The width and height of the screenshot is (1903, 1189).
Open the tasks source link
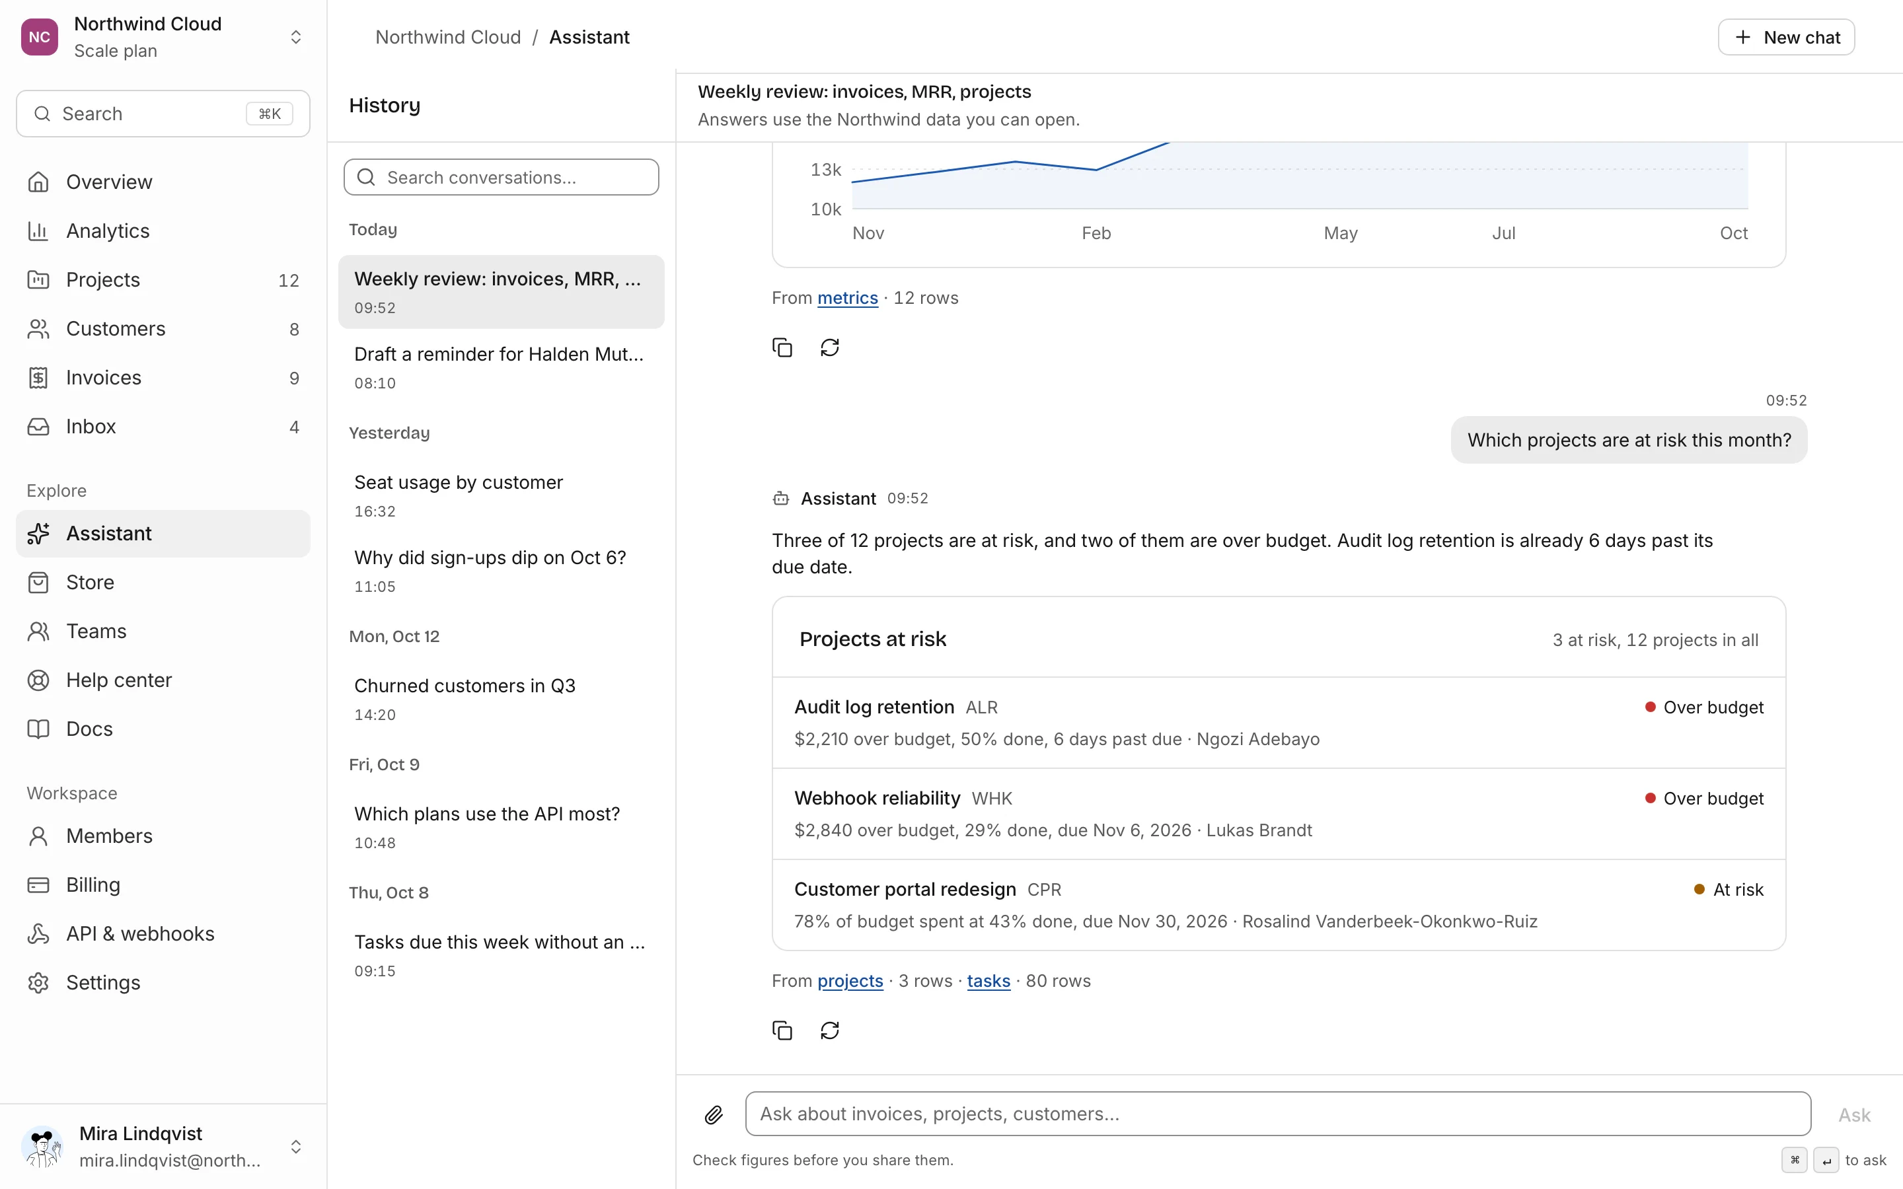tap(988, 981)
